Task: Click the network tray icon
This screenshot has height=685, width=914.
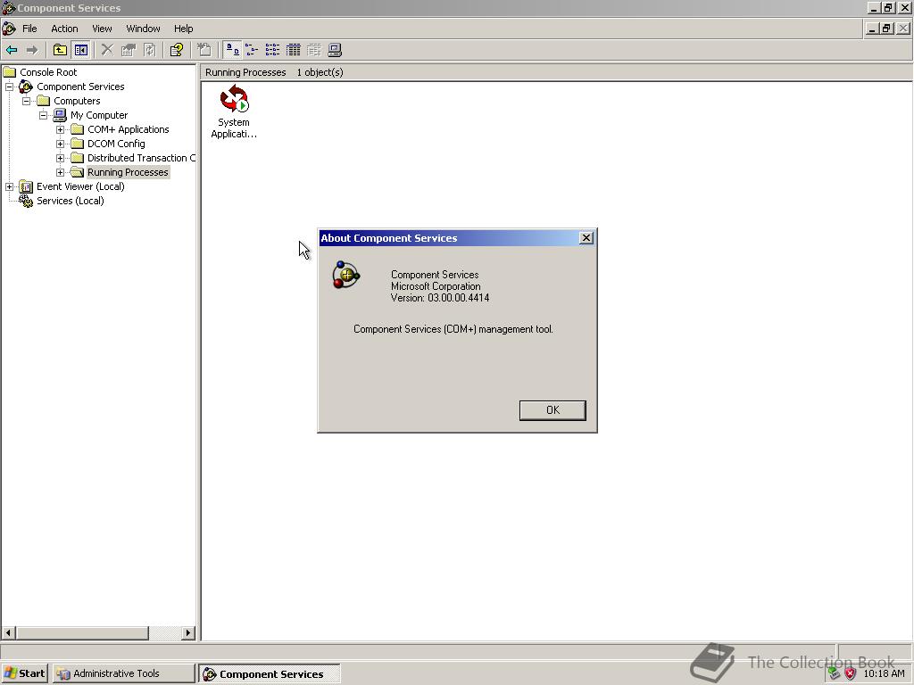Action: (835, 674)
